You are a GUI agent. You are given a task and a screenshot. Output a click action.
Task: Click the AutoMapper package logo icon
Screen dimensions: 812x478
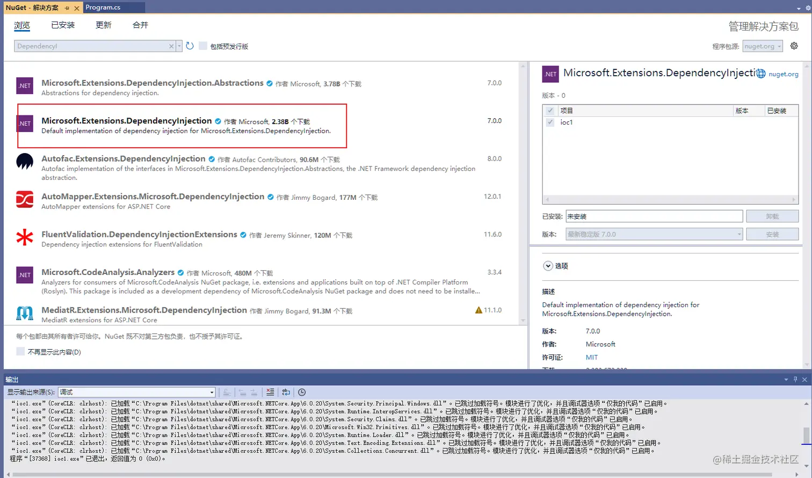[x=25, y=199]
